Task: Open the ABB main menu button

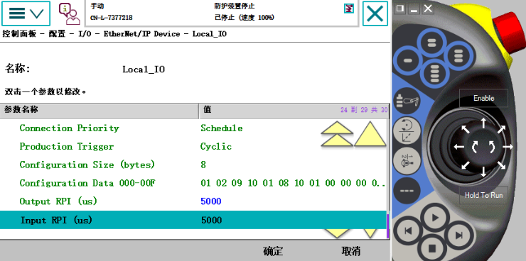Action: coord(26,13)
